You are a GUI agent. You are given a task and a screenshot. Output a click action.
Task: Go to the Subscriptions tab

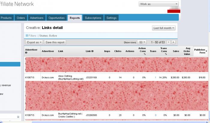93,18
